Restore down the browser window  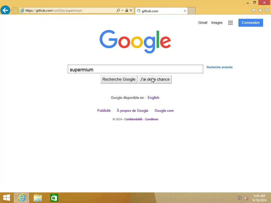[254, 3]
